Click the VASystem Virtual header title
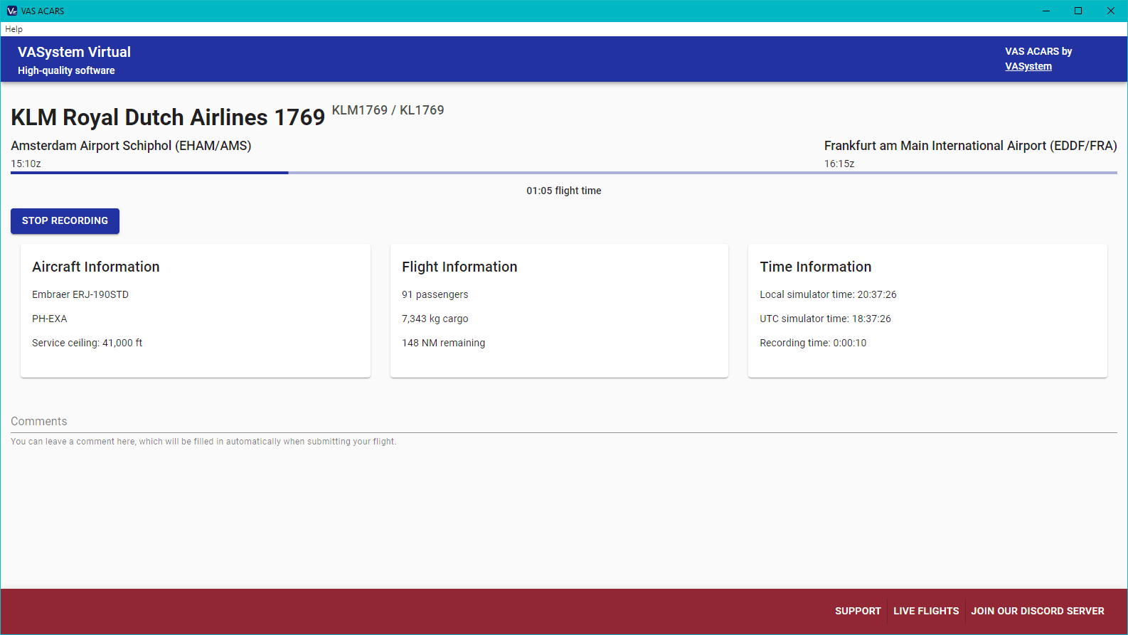The height and width of the screenshot is (635, 1128). point(74,52)
